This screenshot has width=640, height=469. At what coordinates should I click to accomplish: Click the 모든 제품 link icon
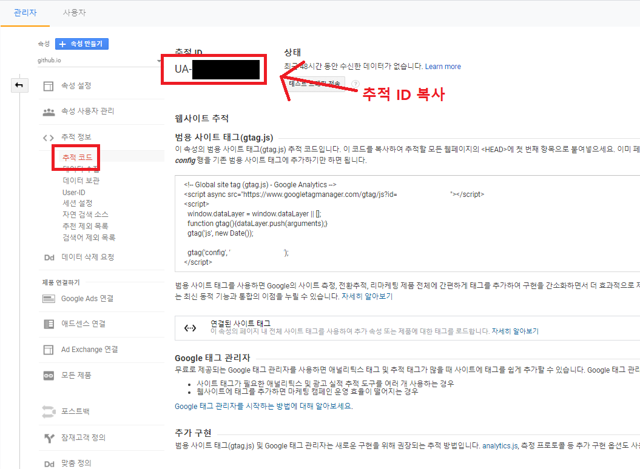tap(49, 376)
